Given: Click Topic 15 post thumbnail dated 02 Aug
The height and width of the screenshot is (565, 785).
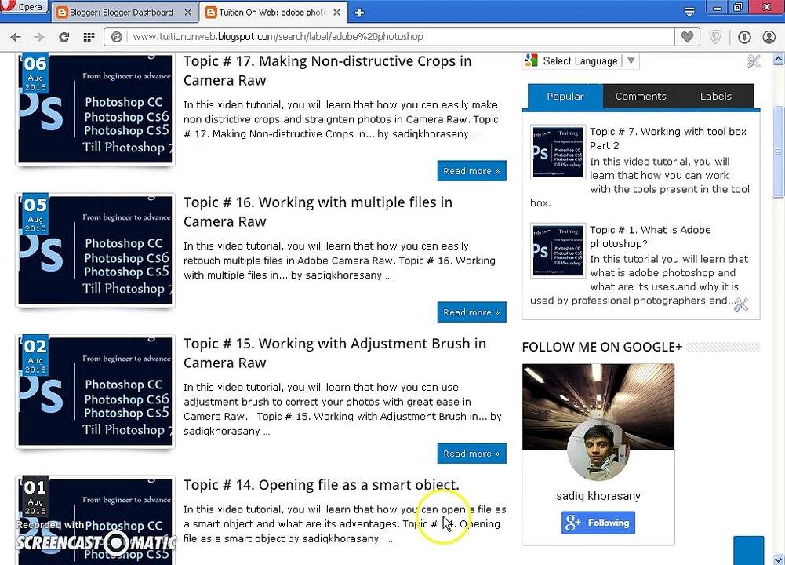Looking at the screenshot, I should [x=95, y=392].
